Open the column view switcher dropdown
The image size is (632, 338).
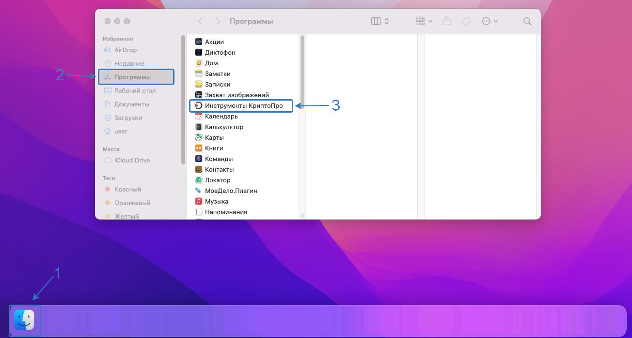[x=380, y=21]
